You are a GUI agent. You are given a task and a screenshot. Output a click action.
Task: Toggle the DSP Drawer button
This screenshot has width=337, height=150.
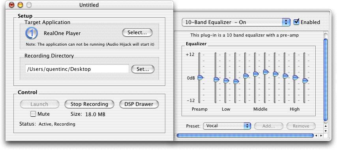pos(139,104)
